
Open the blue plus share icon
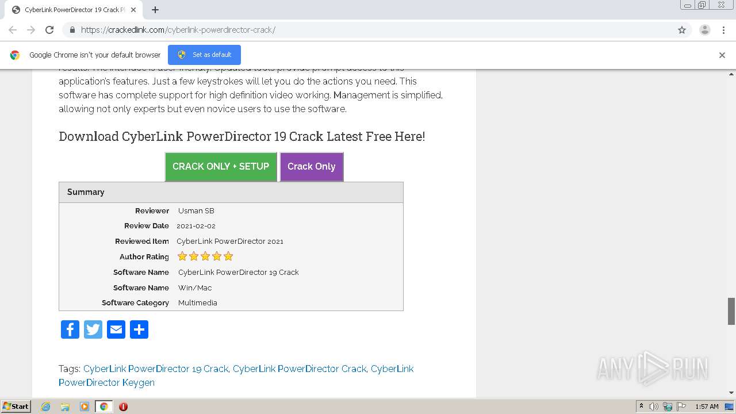[139, 329]
